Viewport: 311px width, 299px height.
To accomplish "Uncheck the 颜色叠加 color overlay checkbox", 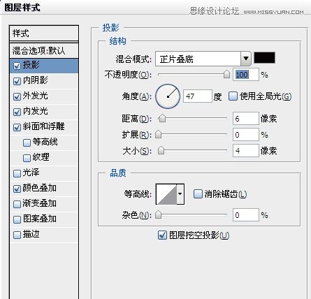I will point(17,189).
